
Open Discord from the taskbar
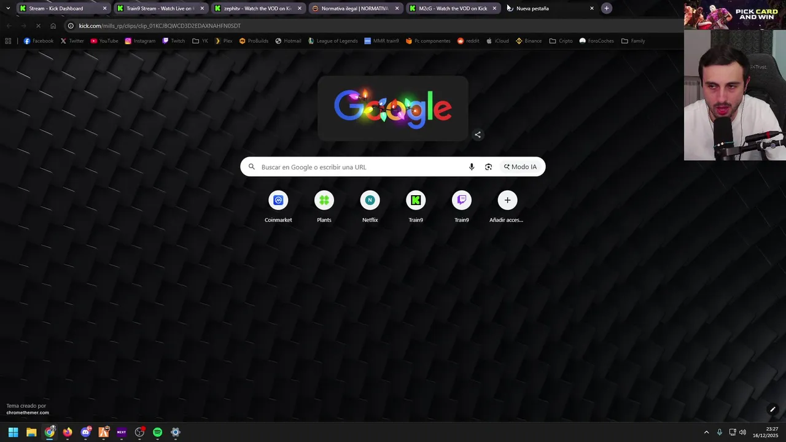point(85,432)
